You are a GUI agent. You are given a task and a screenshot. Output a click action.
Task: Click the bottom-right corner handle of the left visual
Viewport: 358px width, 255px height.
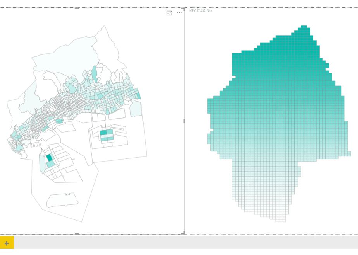(x=183, y=233)
